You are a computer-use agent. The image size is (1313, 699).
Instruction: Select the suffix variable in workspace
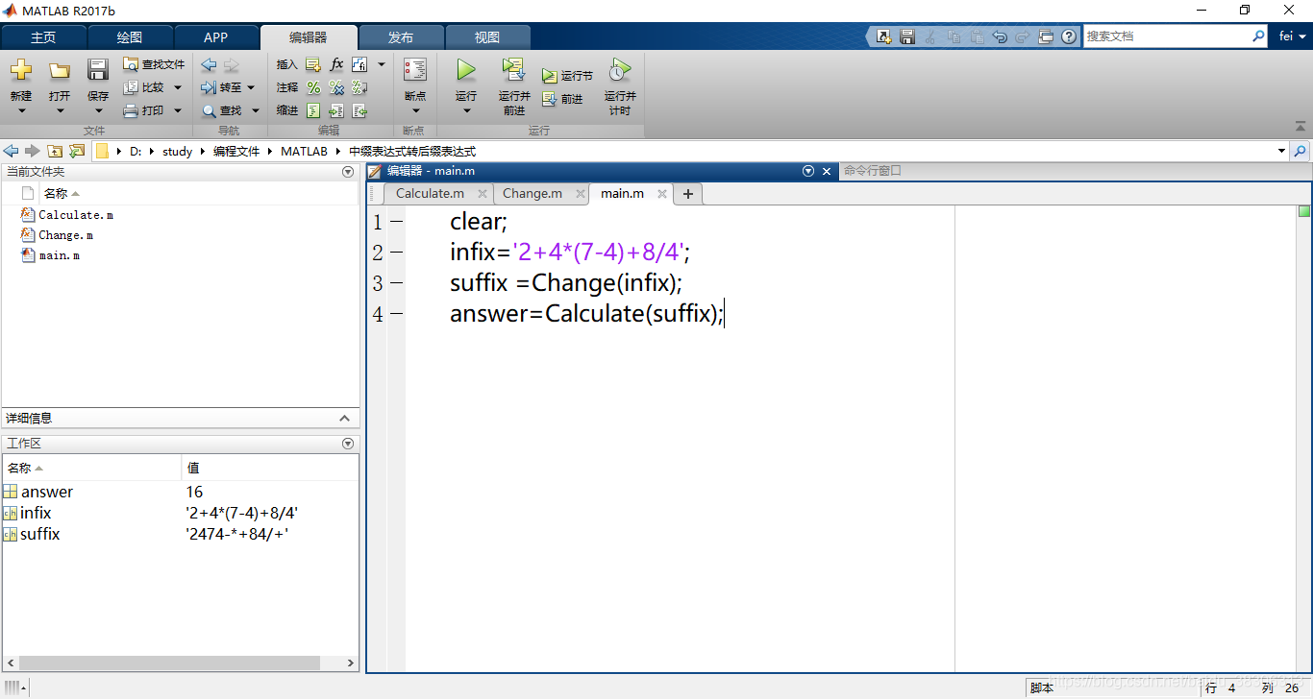pyautogui.click(x=39, y=534)
